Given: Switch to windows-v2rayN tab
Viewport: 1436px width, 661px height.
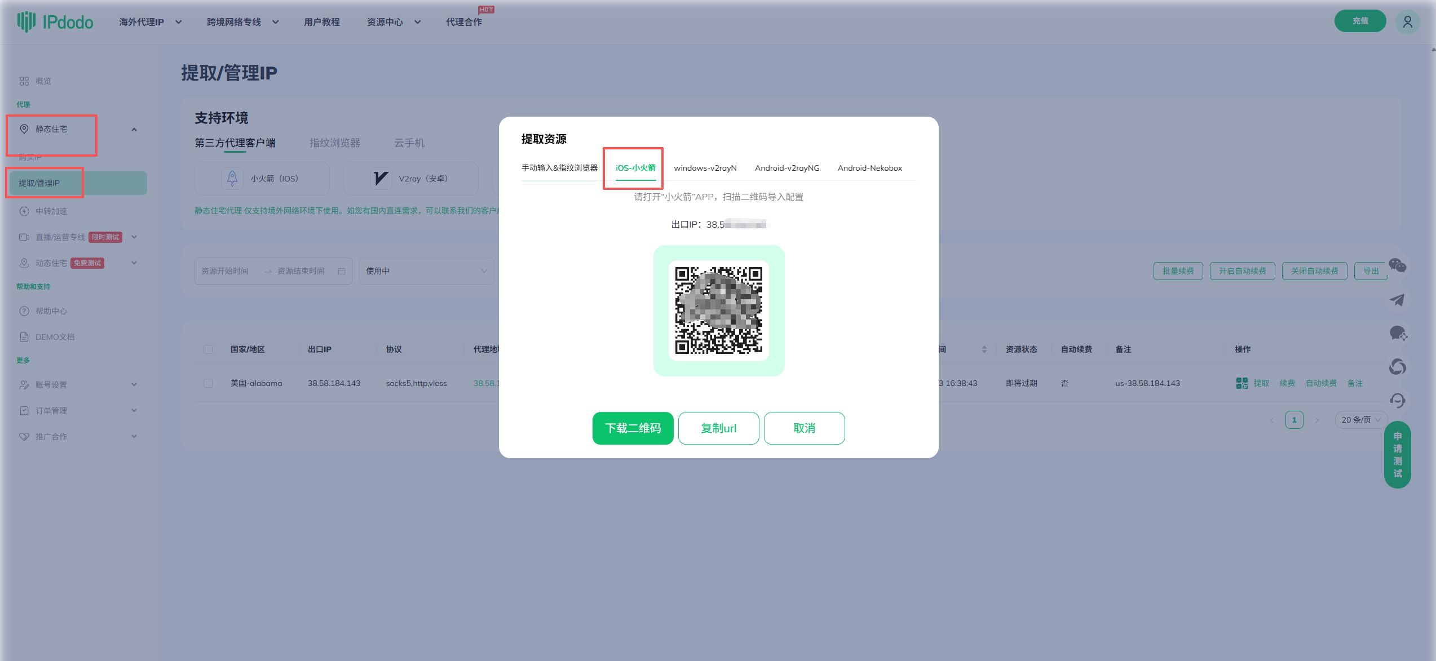Looking at the screenshot, I should tap(705, 168).
